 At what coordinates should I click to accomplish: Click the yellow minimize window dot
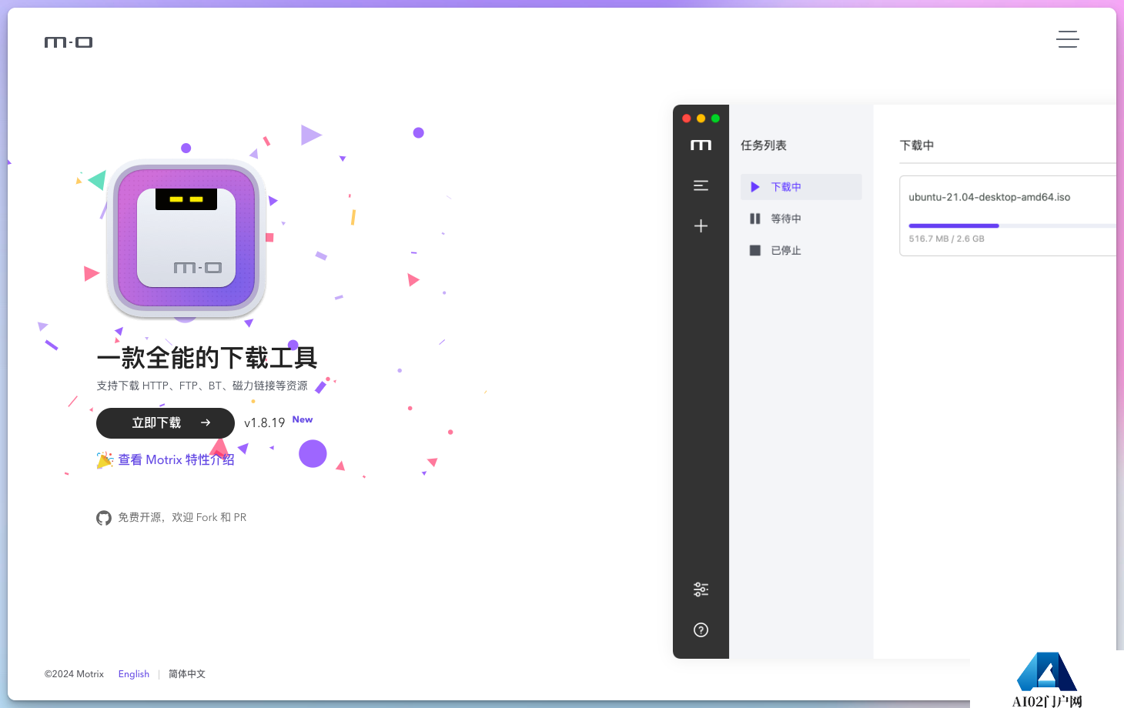click(701, 119)
